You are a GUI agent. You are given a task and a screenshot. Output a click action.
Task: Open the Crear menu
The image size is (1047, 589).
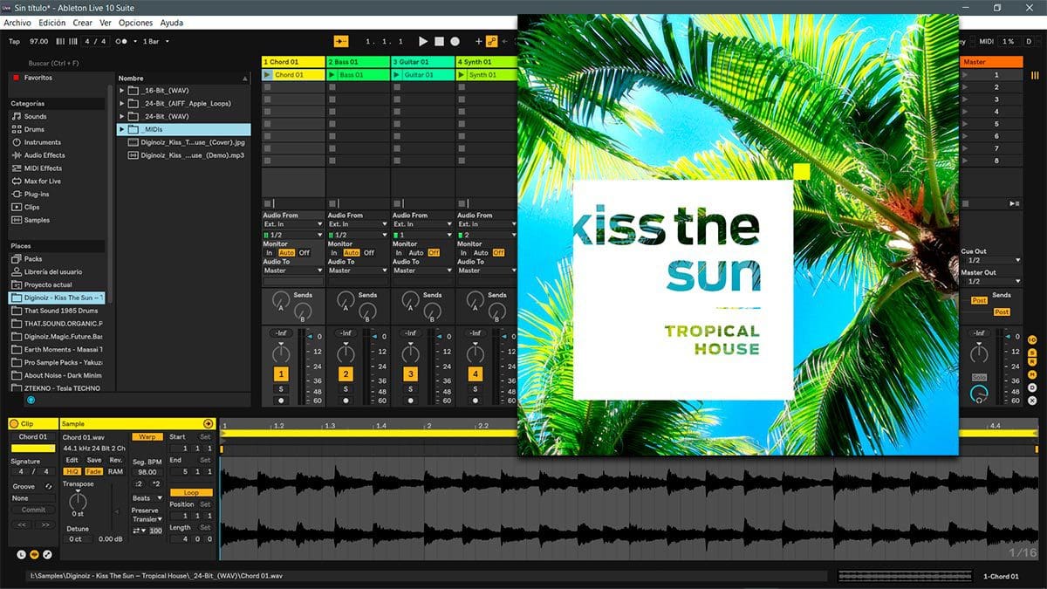[82, 23]
